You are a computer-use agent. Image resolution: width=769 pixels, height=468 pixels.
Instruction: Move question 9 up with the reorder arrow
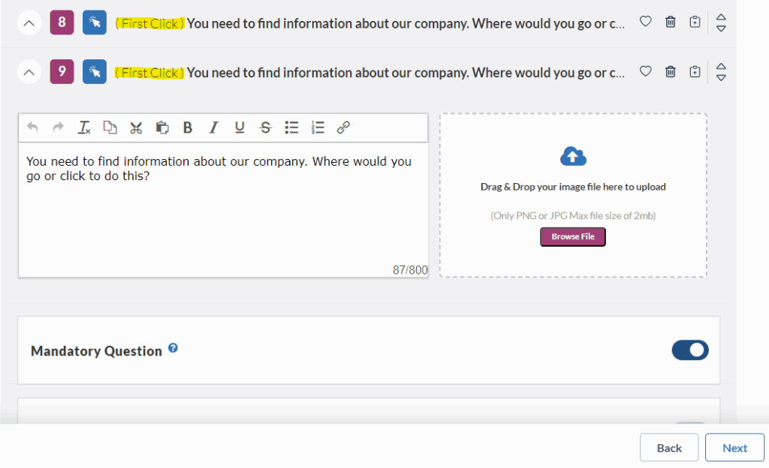pyautogui.click(x=720, y=67)
